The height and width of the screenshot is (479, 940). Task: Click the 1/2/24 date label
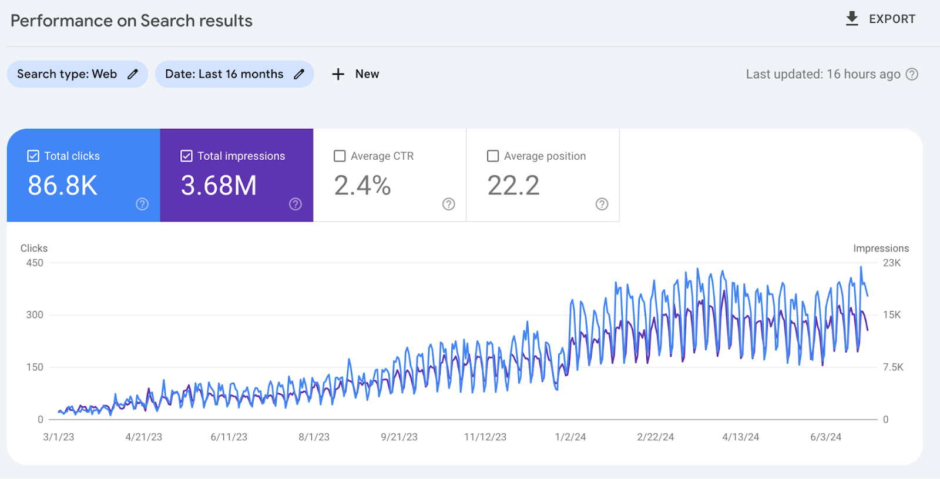point(570,437)
